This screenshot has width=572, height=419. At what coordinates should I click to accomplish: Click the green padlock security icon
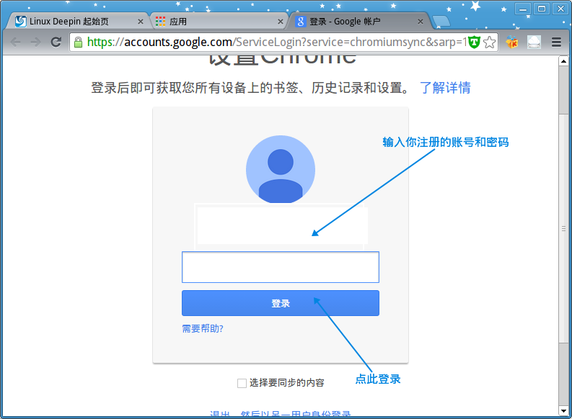click(78, 42)
